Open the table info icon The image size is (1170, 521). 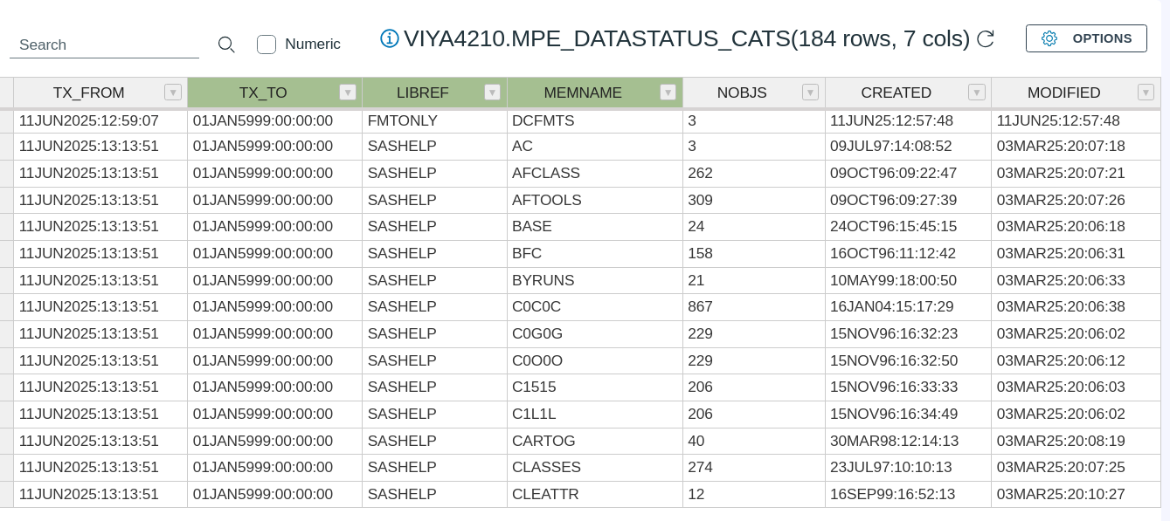point(390,38)
